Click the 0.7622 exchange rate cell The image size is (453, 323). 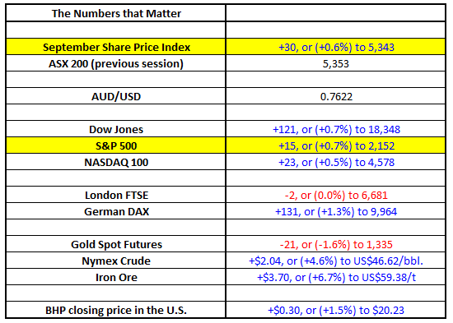pos(336,96)
